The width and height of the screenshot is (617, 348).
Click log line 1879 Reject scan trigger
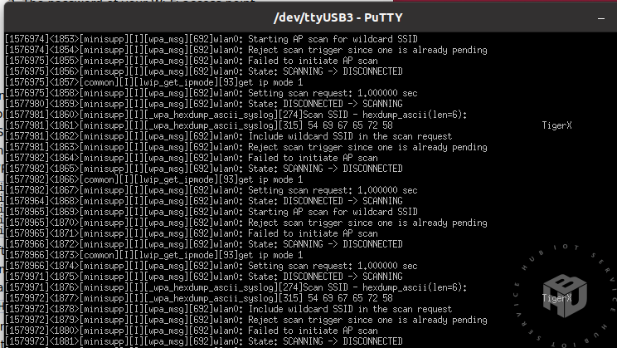point(246,320)
